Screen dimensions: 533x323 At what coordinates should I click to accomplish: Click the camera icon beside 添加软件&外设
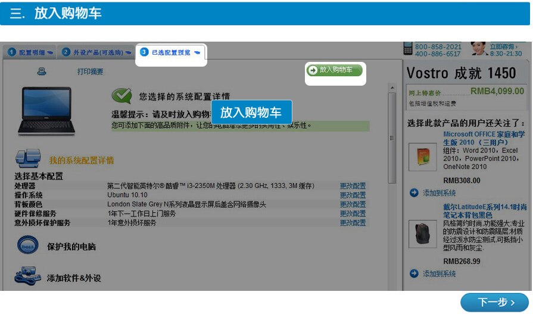[x=28, y=276]
